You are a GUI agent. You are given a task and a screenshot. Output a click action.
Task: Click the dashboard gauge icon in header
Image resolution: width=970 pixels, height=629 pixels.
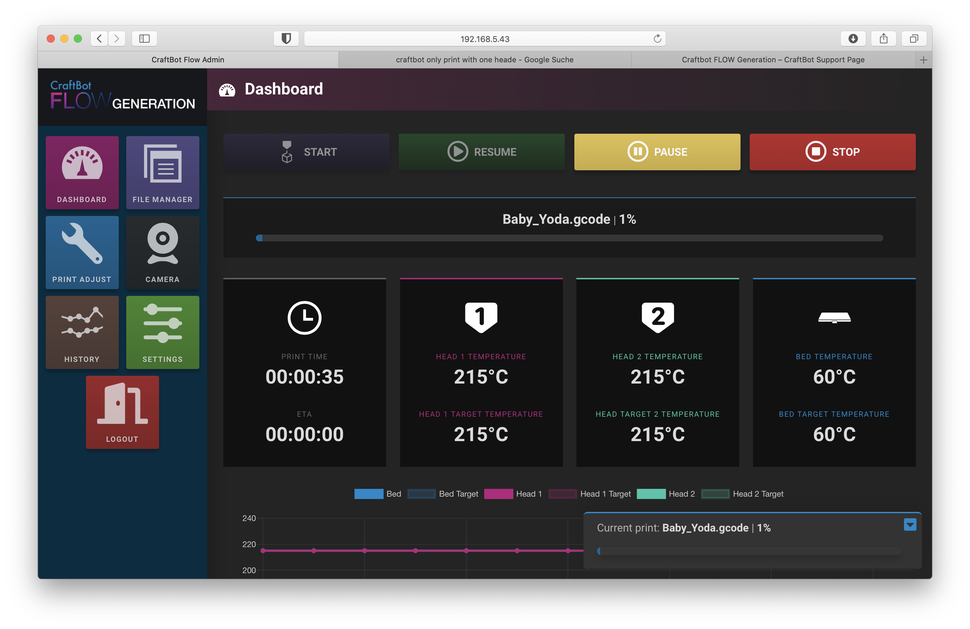coord(227,90)
